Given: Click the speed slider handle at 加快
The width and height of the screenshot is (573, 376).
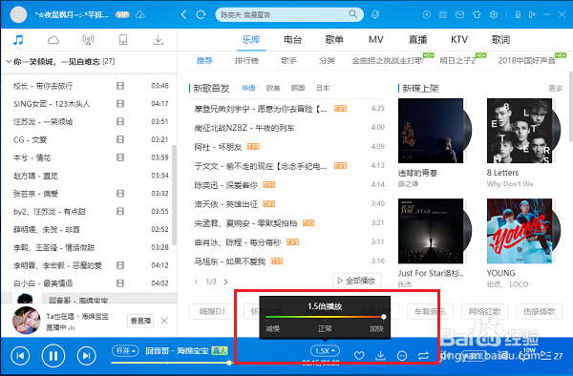Looking at the screenshot, I should point(384,317).
